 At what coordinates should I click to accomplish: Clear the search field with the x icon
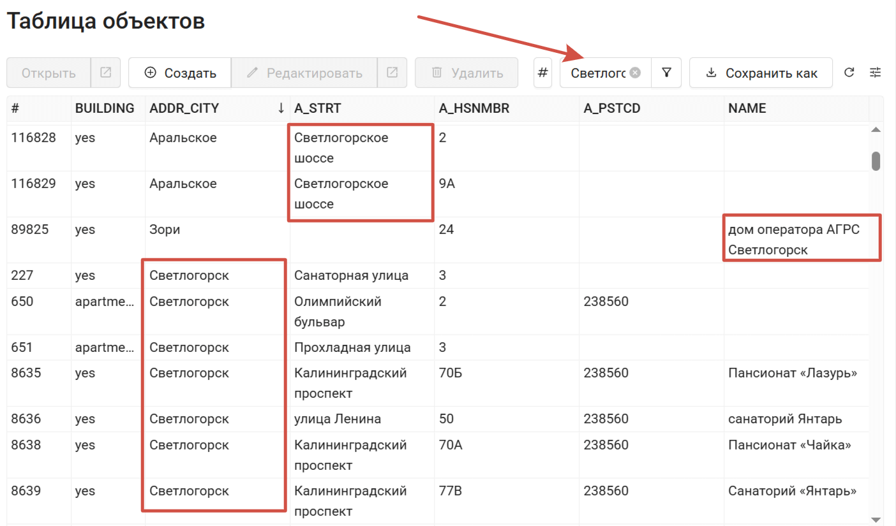click(x=635, y=73)
